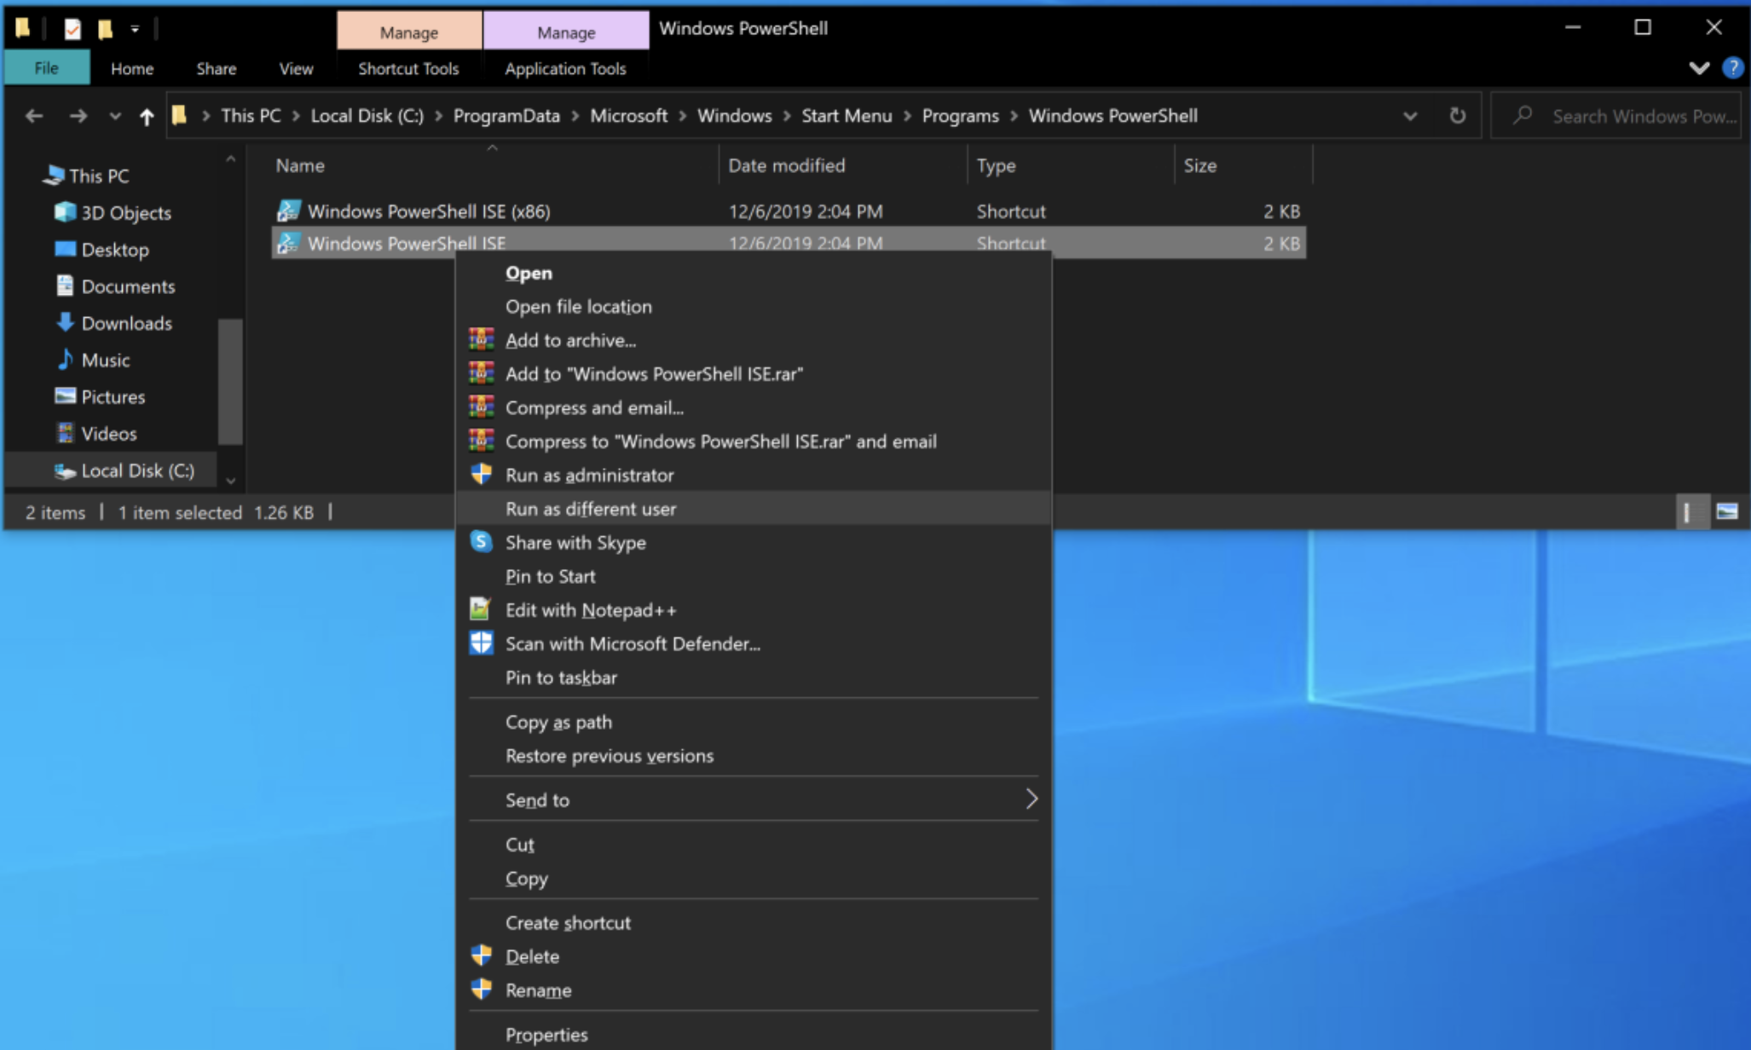Click ProgramData in the breadcrumb path

pos(506,116)
